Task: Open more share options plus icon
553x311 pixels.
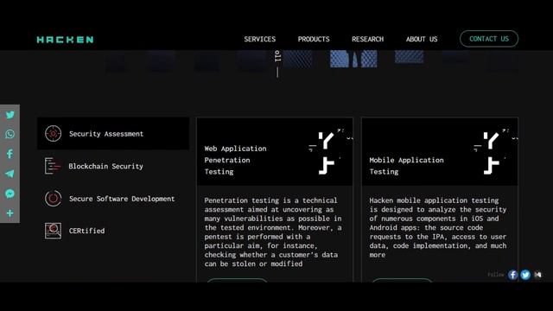Action: tap(10, 213)
